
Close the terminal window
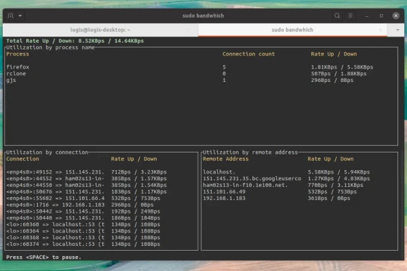point(395,16)
